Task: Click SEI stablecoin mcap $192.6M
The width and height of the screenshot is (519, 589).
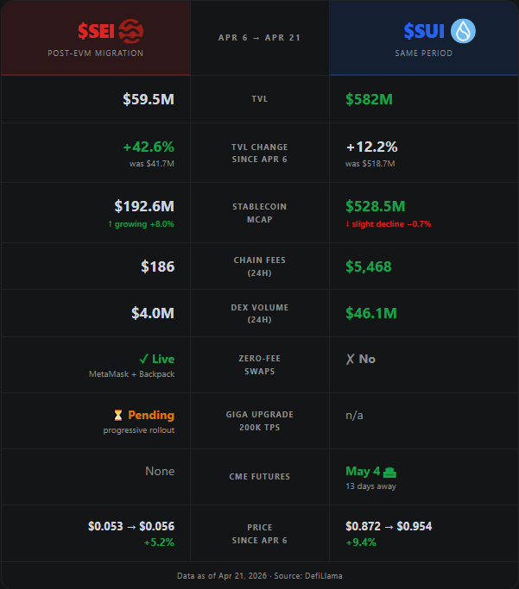Action: 144,206
